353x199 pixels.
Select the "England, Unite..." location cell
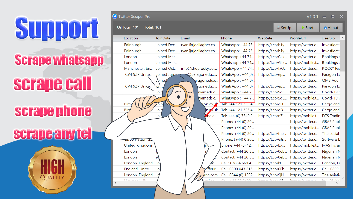click(139, 169)
